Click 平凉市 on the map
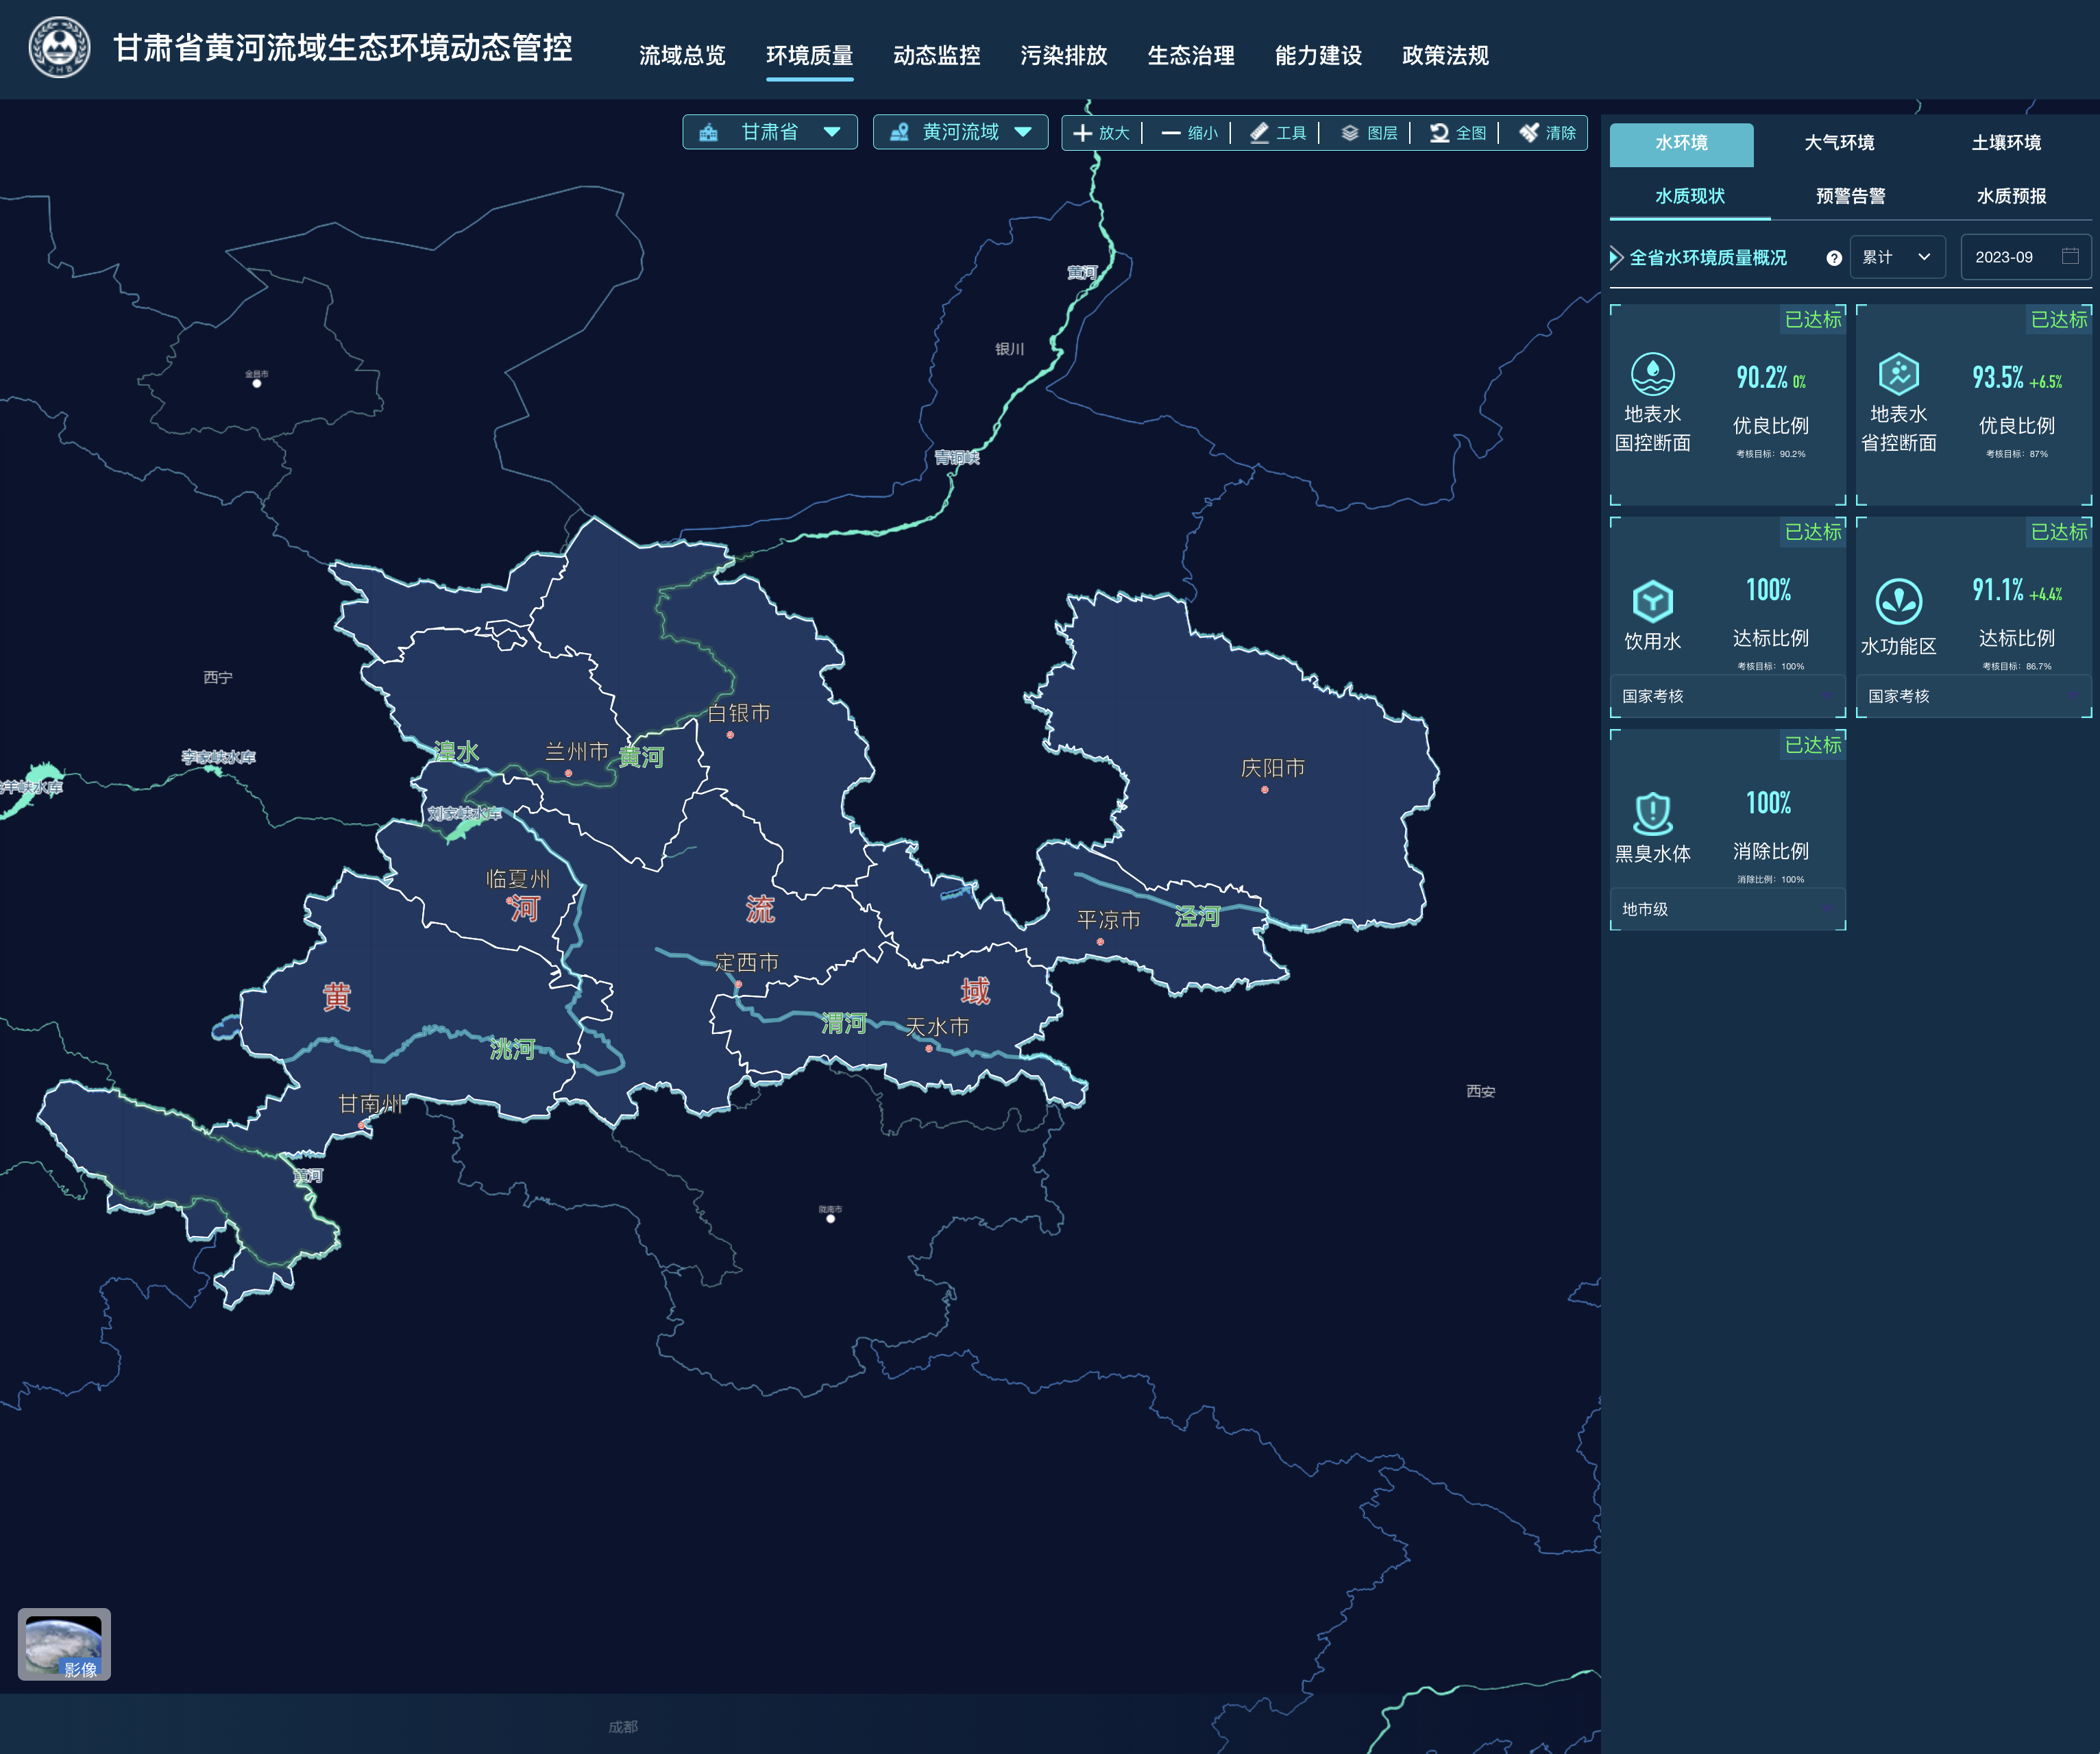Screen dimensions: 2100x1754 pos(1108,919)
